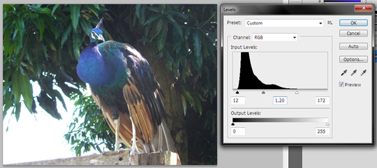Open the Channel dropdown showing RGB
Viewport: 377px width, 168px height.
click(x=275, y=37)
